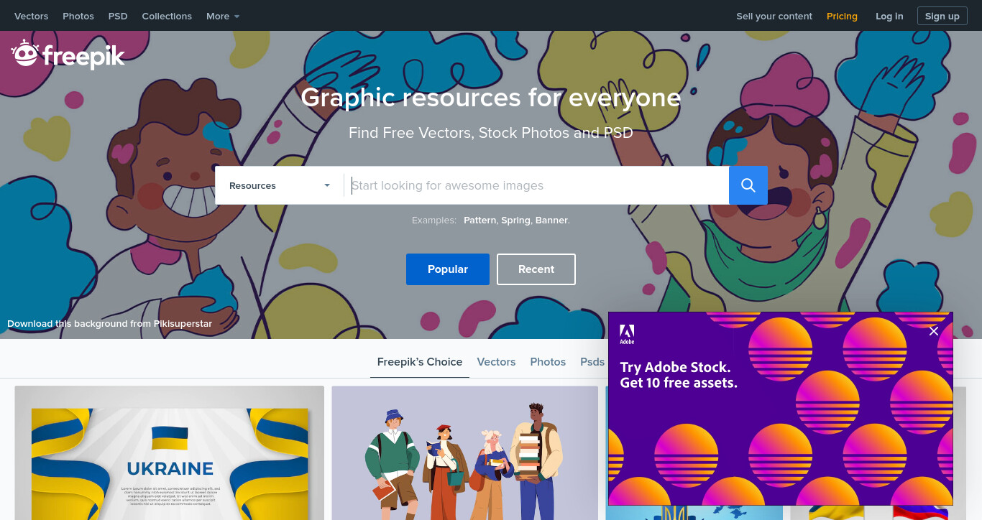Select the Freepik's Choice tab
The image size is (982, 520).
[x=420, y=362]
